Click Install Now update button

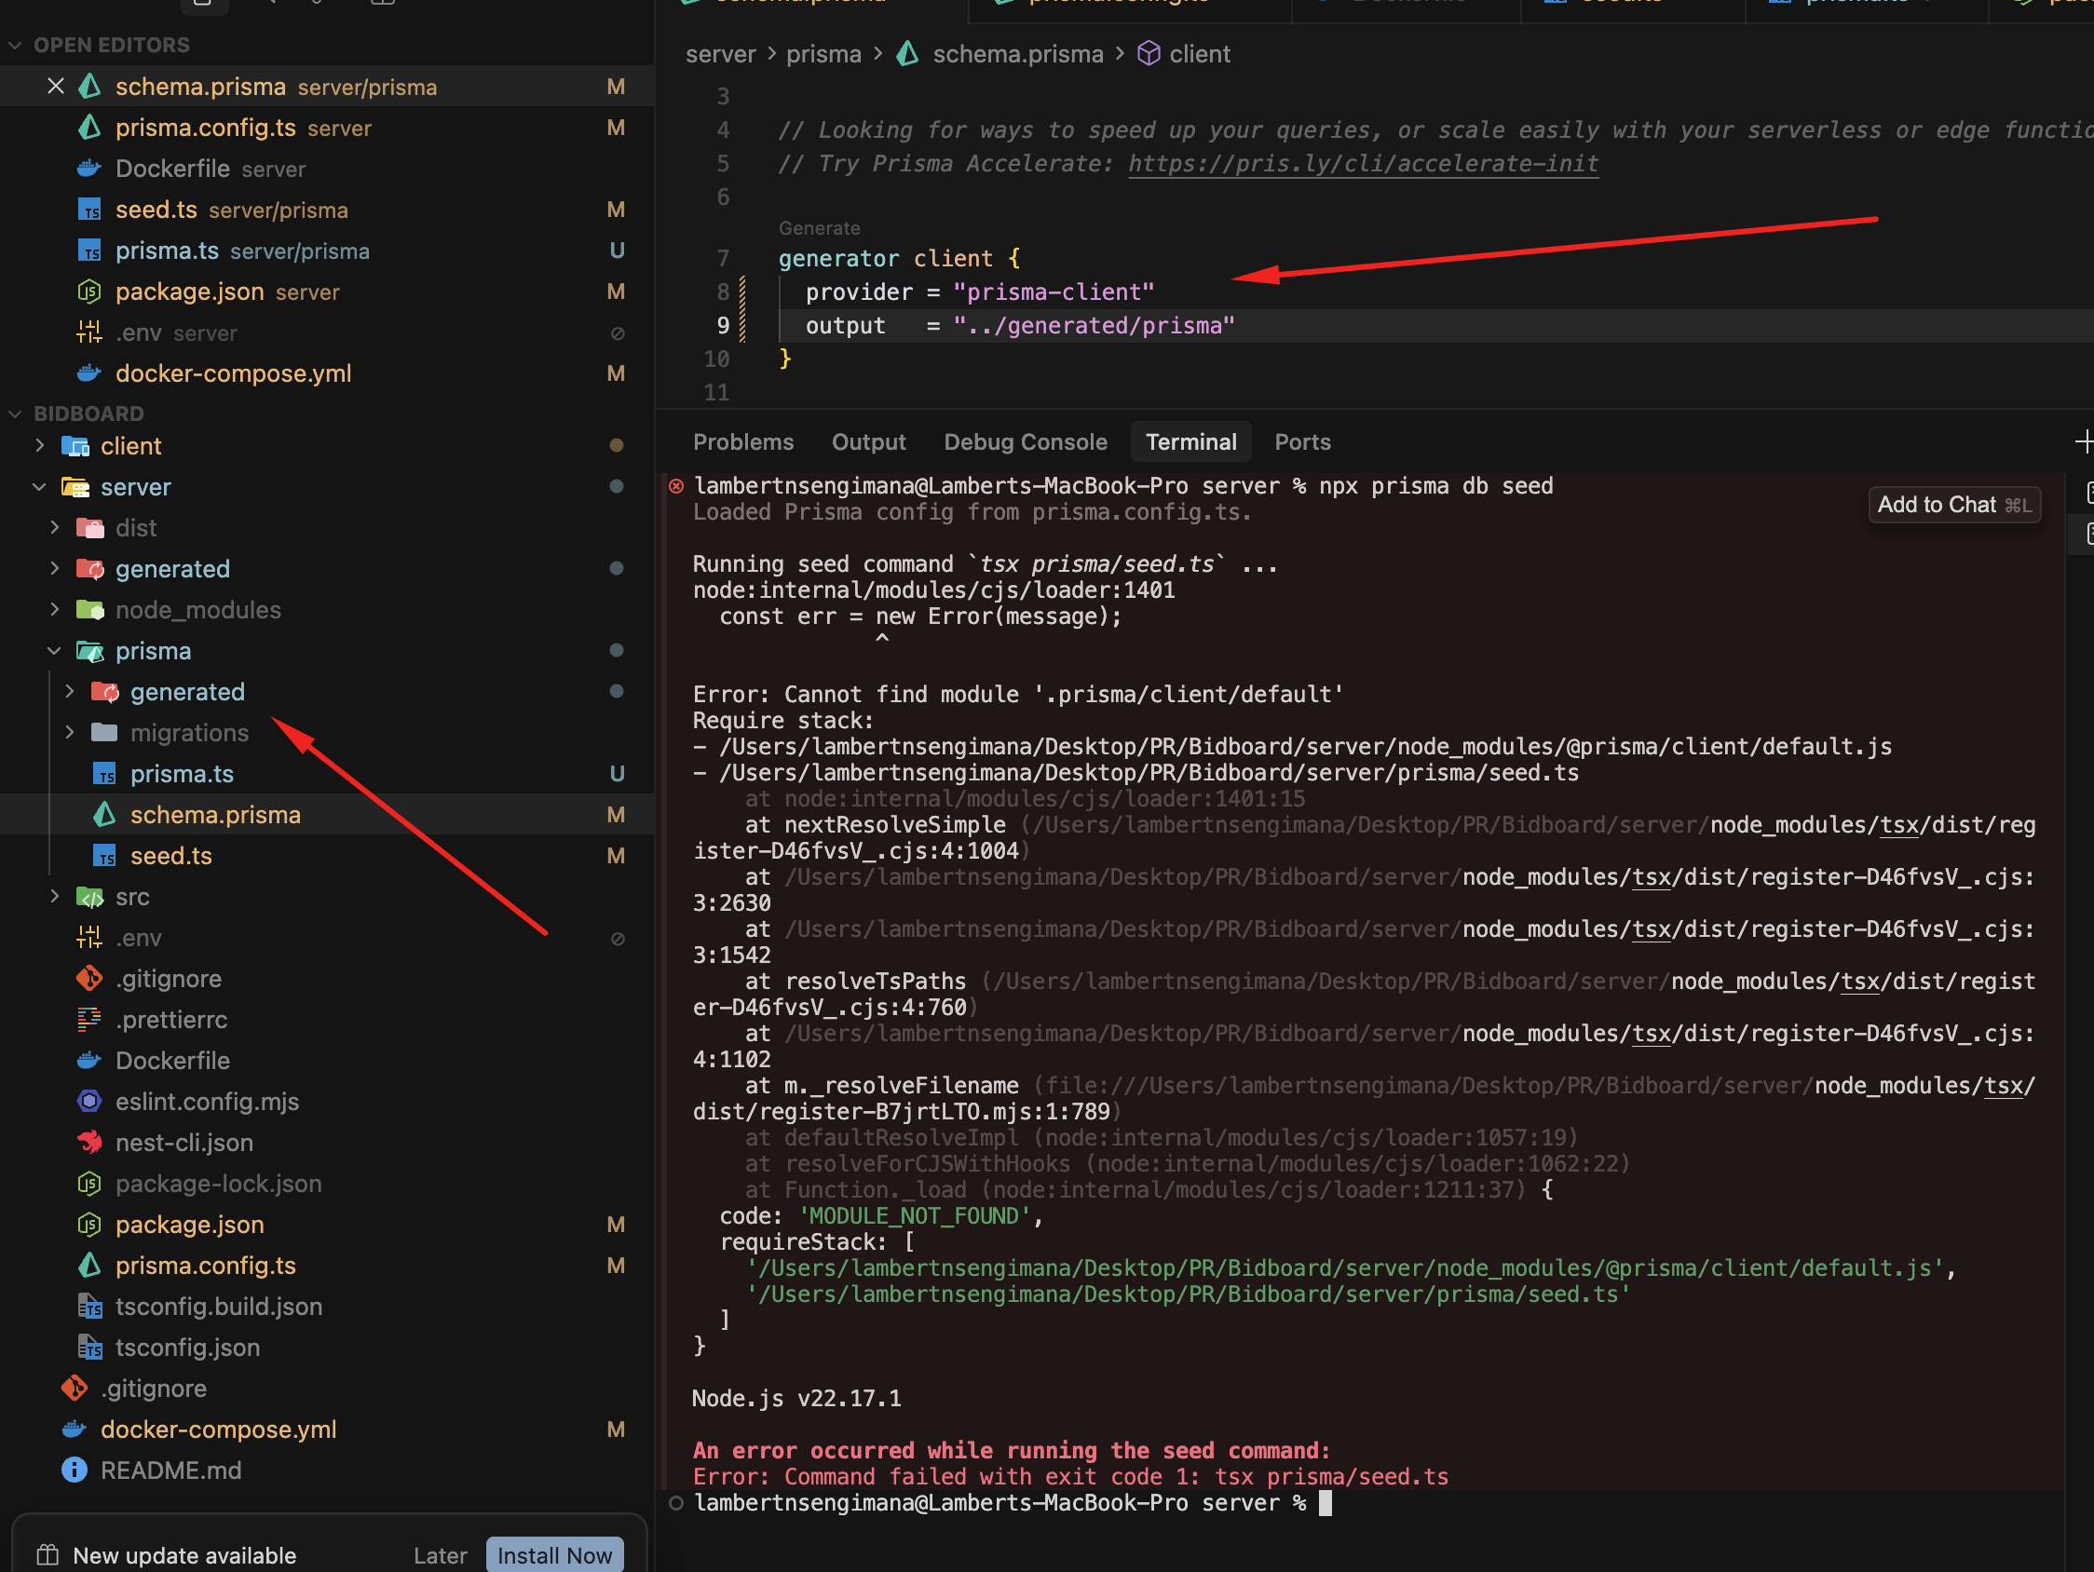click(x=555, y=1555)
